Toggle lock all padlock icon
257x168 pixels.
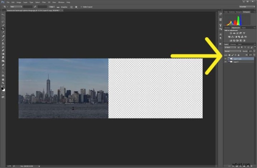tap(238, 55)
